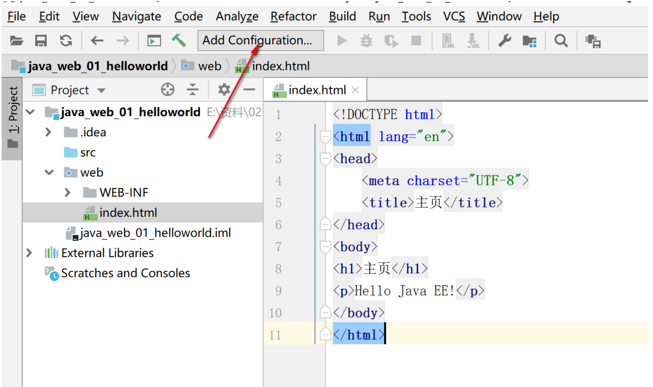Image resolution: width=653 pixels, height=387 pixels.
Task: Click the Save All icon
Action: (41, 40)
